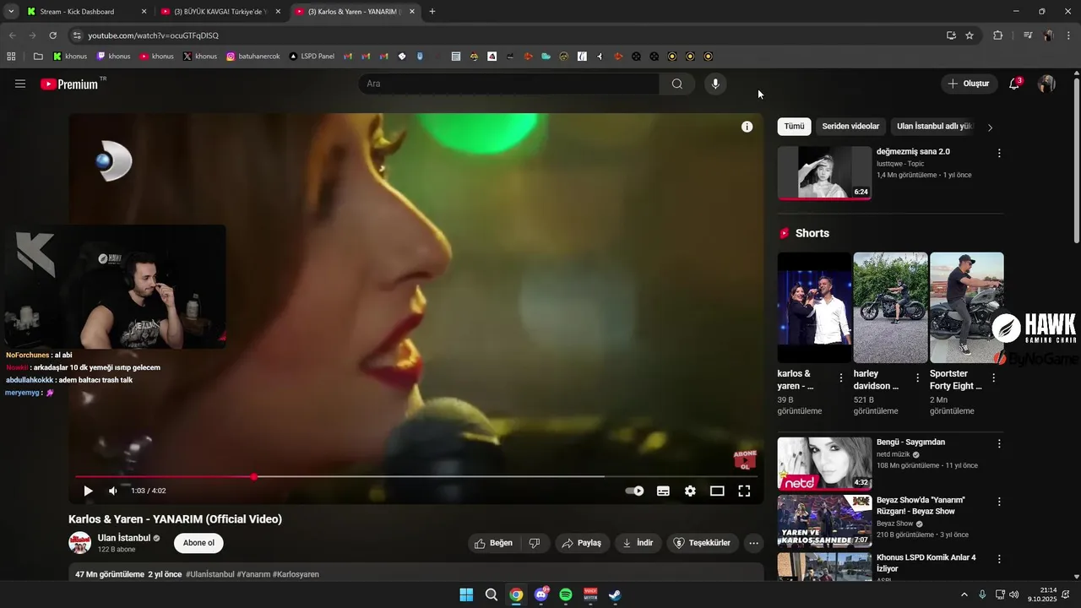This screenshot has width=1081, height=608.
Task: Open Ulan İstanbul channel avatar
Action: (x=79, y=543)
